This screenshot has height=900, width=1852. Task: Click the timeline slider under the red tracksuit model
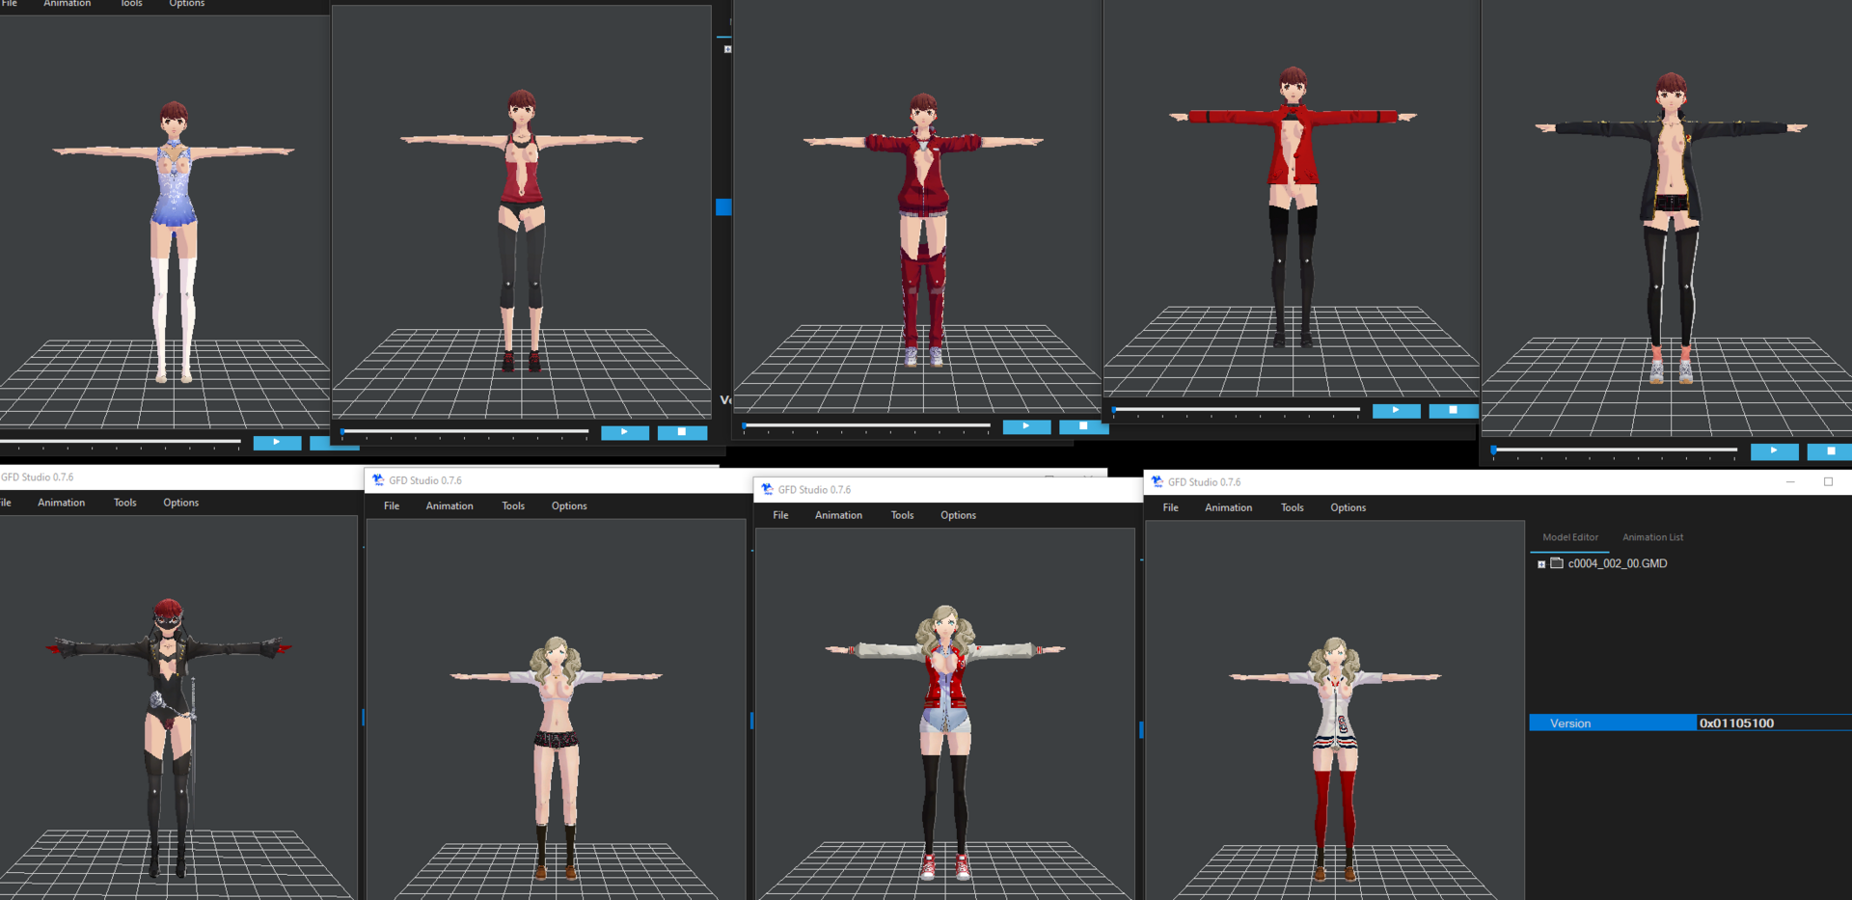[866, 425]
